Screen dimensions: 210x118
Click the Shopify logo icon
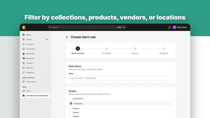24,27
